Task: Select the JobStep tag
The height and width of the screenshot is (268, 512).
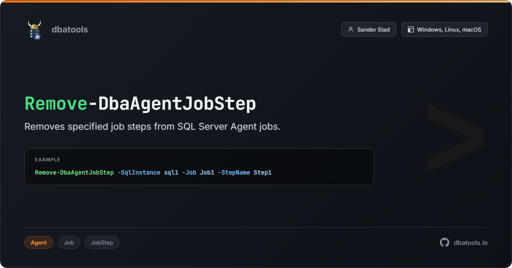Action: (102, 242)
